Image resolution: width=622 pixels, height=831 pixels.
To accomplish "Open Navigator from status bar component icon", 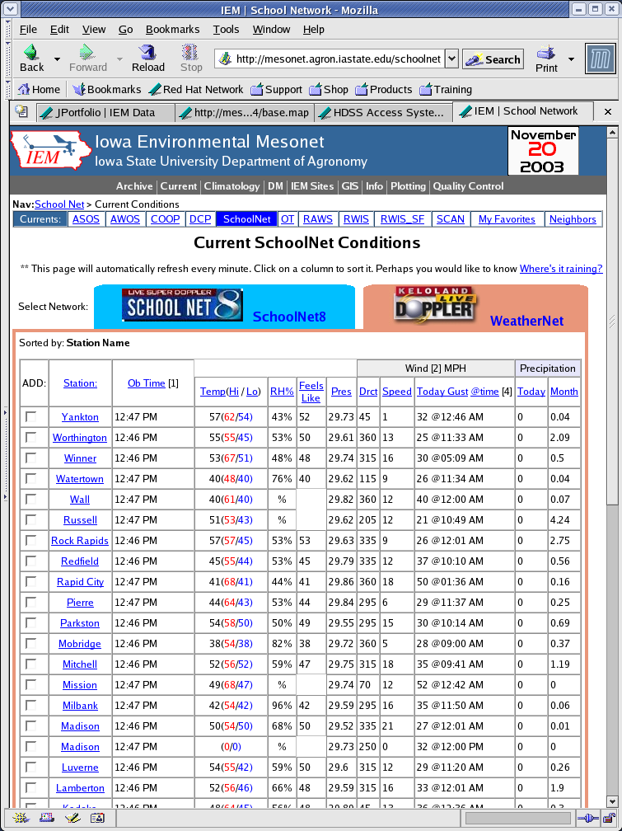I will [x=21, y=818].
